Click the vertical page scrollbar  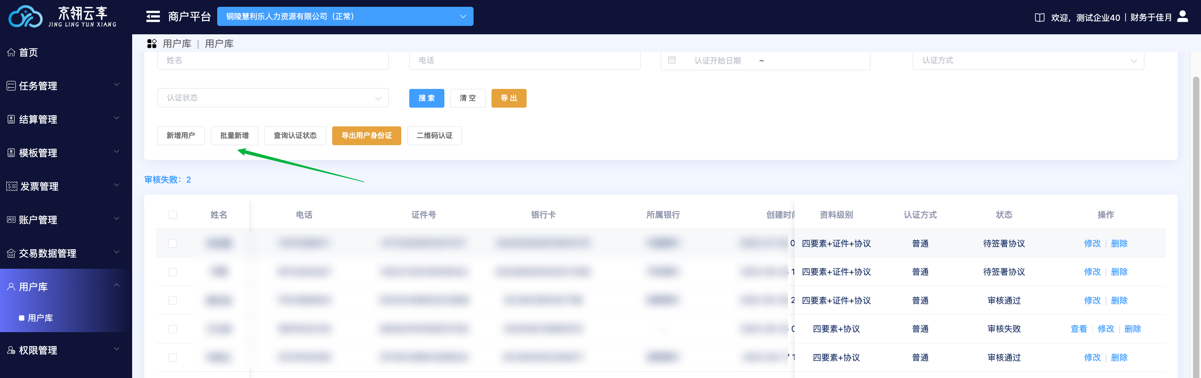[1195, 209]
